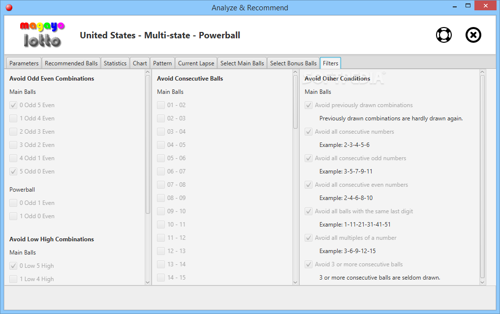Image resolution: width=500 pixels, height=314 pixels.
Task: Toggle the 0 Odd 5 Even checkbox
Action: point(13,105)
